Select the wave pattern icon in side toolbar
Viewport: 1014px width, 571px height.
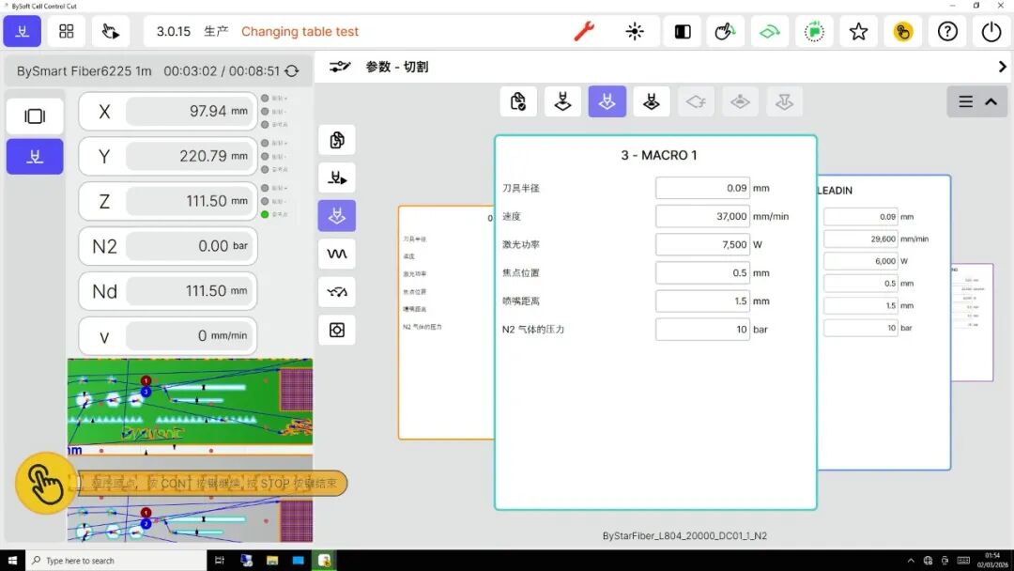coord(336,254)
